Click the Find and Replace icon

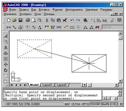[x=40, y=20]
